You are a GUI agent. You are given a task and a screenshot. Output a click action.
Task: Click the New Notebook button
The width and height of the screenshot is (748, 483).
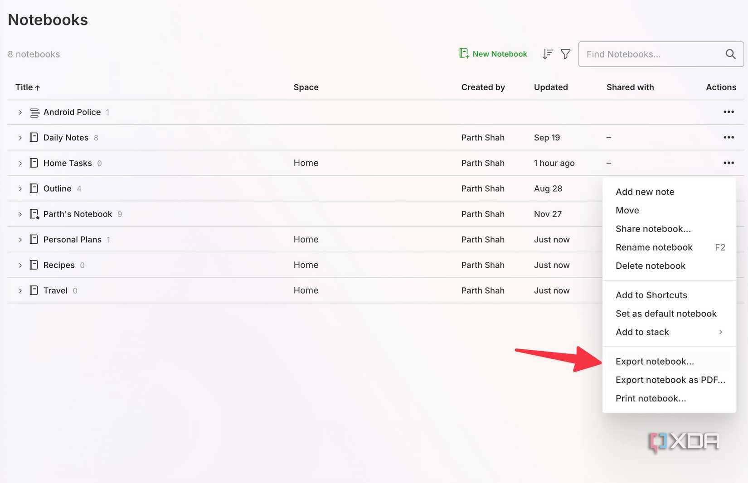pos(493,54)
